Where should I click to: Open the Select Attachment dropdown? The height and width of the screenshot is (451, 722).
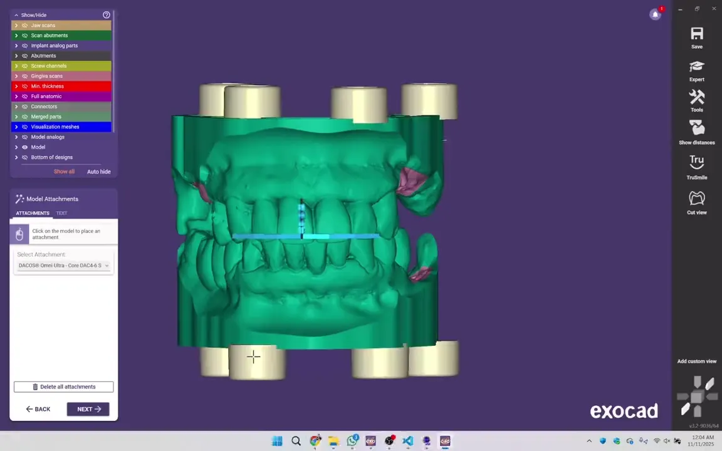pyautogui.click(x=63, y=266)
